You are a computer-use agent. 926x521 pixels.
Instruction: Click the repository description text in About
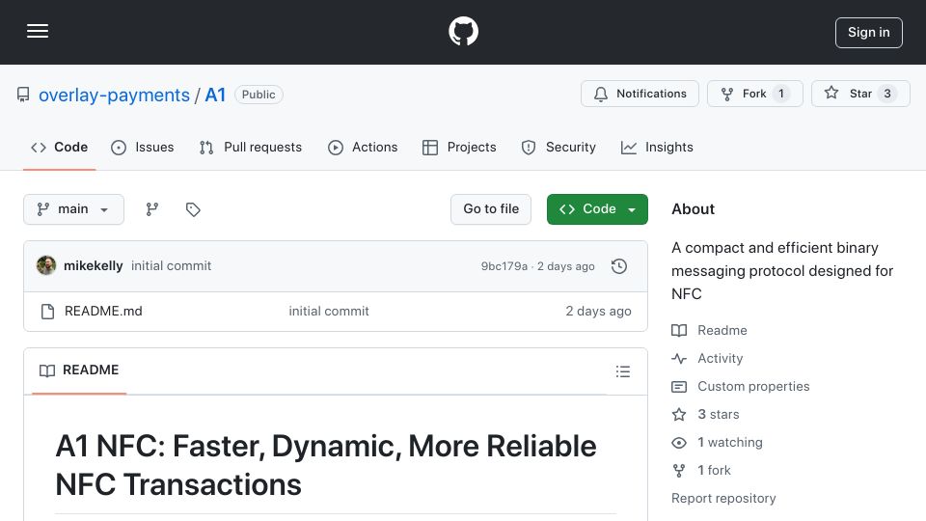[x=782, y=271]
